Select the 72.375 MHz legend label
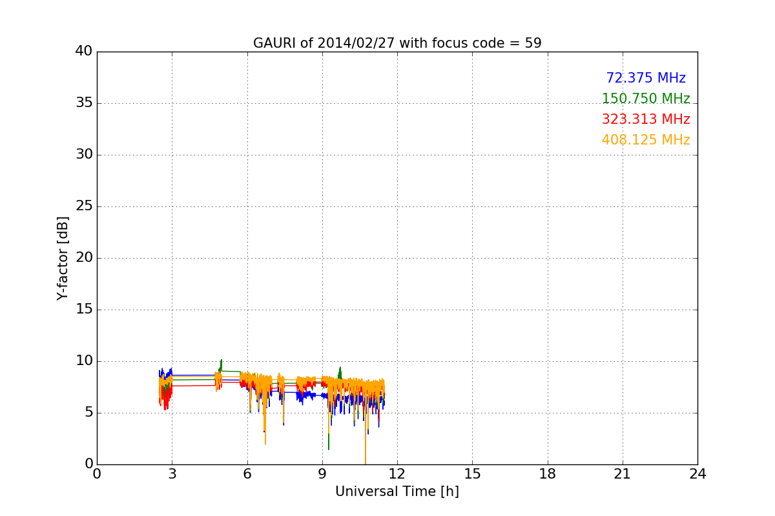 pyautogui.click(x=646, y=78)
